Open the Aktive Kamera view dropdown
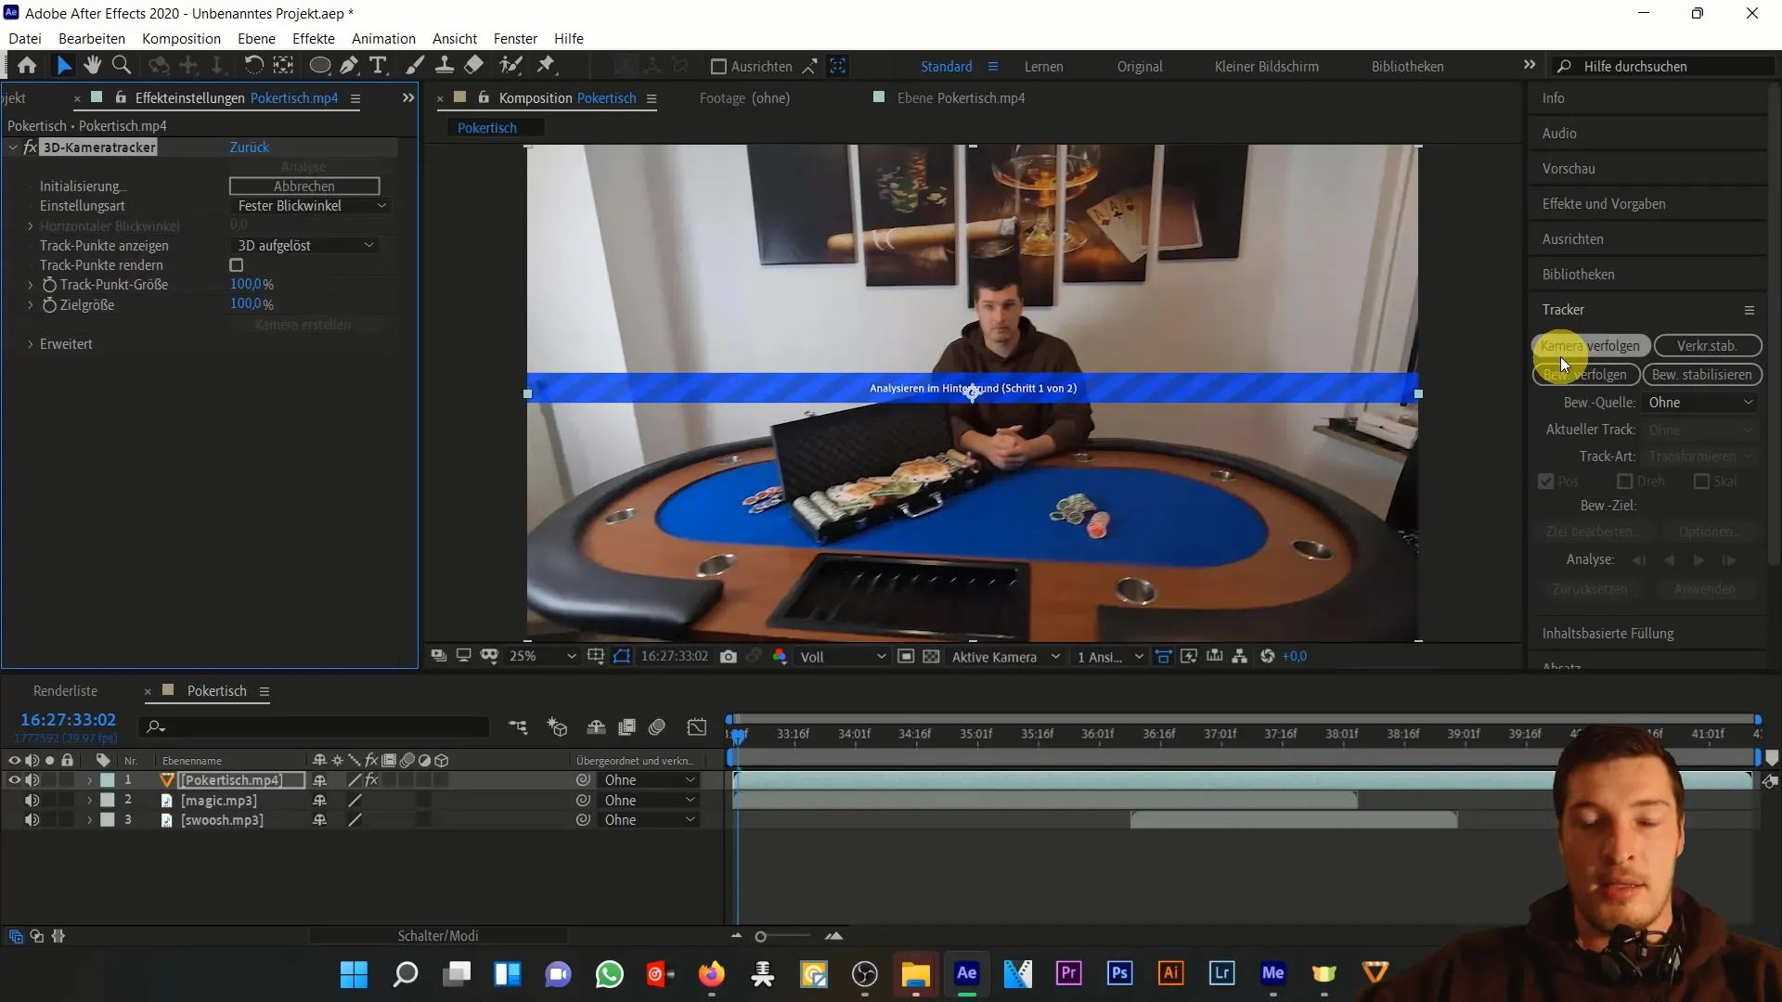 pos(1005,657)
